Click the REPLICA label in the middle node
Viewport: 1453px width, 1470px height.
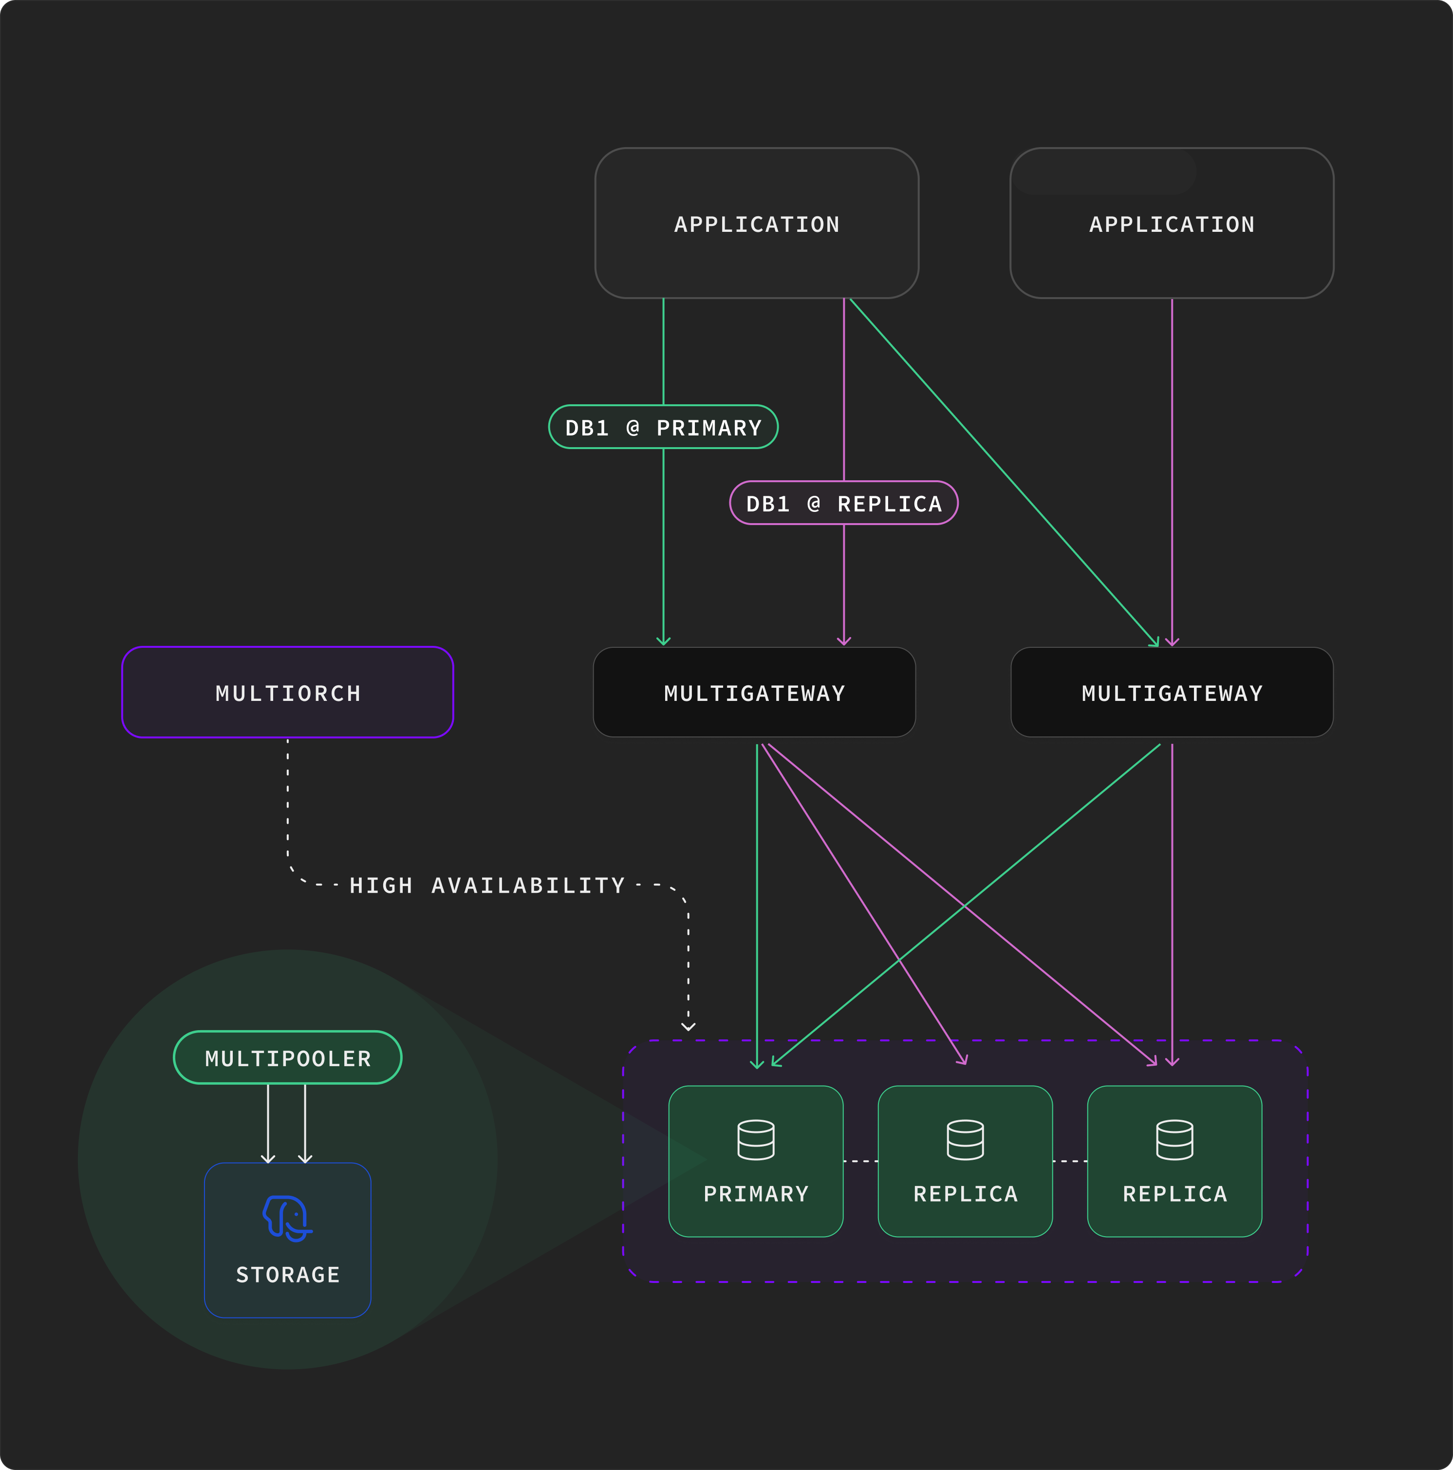point(966,1194)
